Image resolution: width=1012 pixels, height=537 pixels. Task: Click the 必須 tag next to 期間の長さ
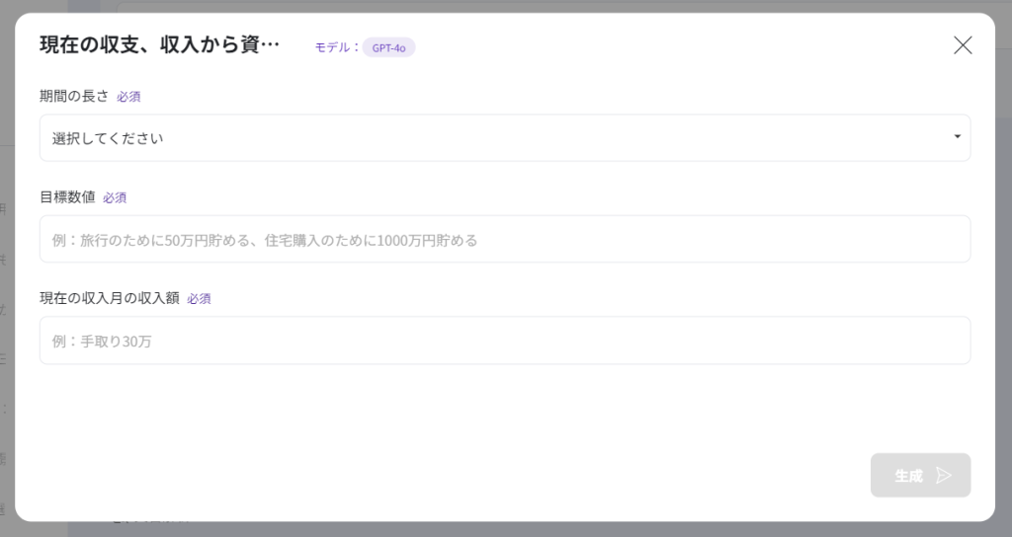(128, 97)
